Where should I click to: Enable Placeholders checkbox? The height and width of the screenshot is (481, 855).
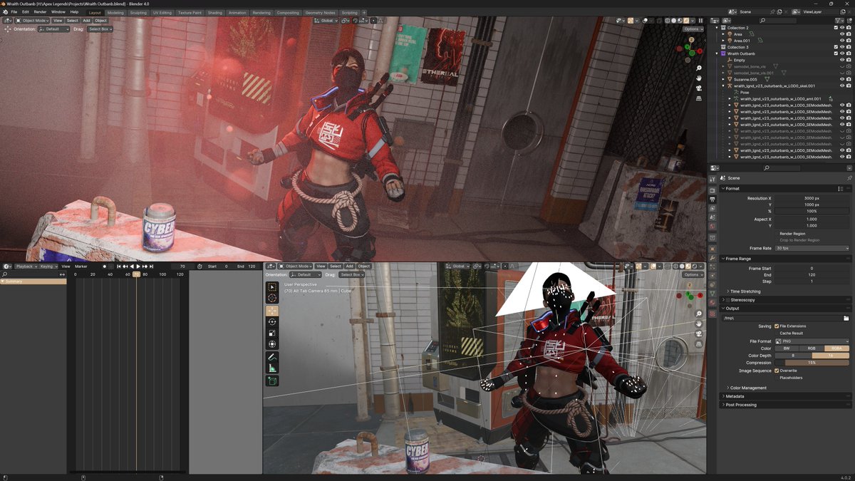[x=777, y=378]
